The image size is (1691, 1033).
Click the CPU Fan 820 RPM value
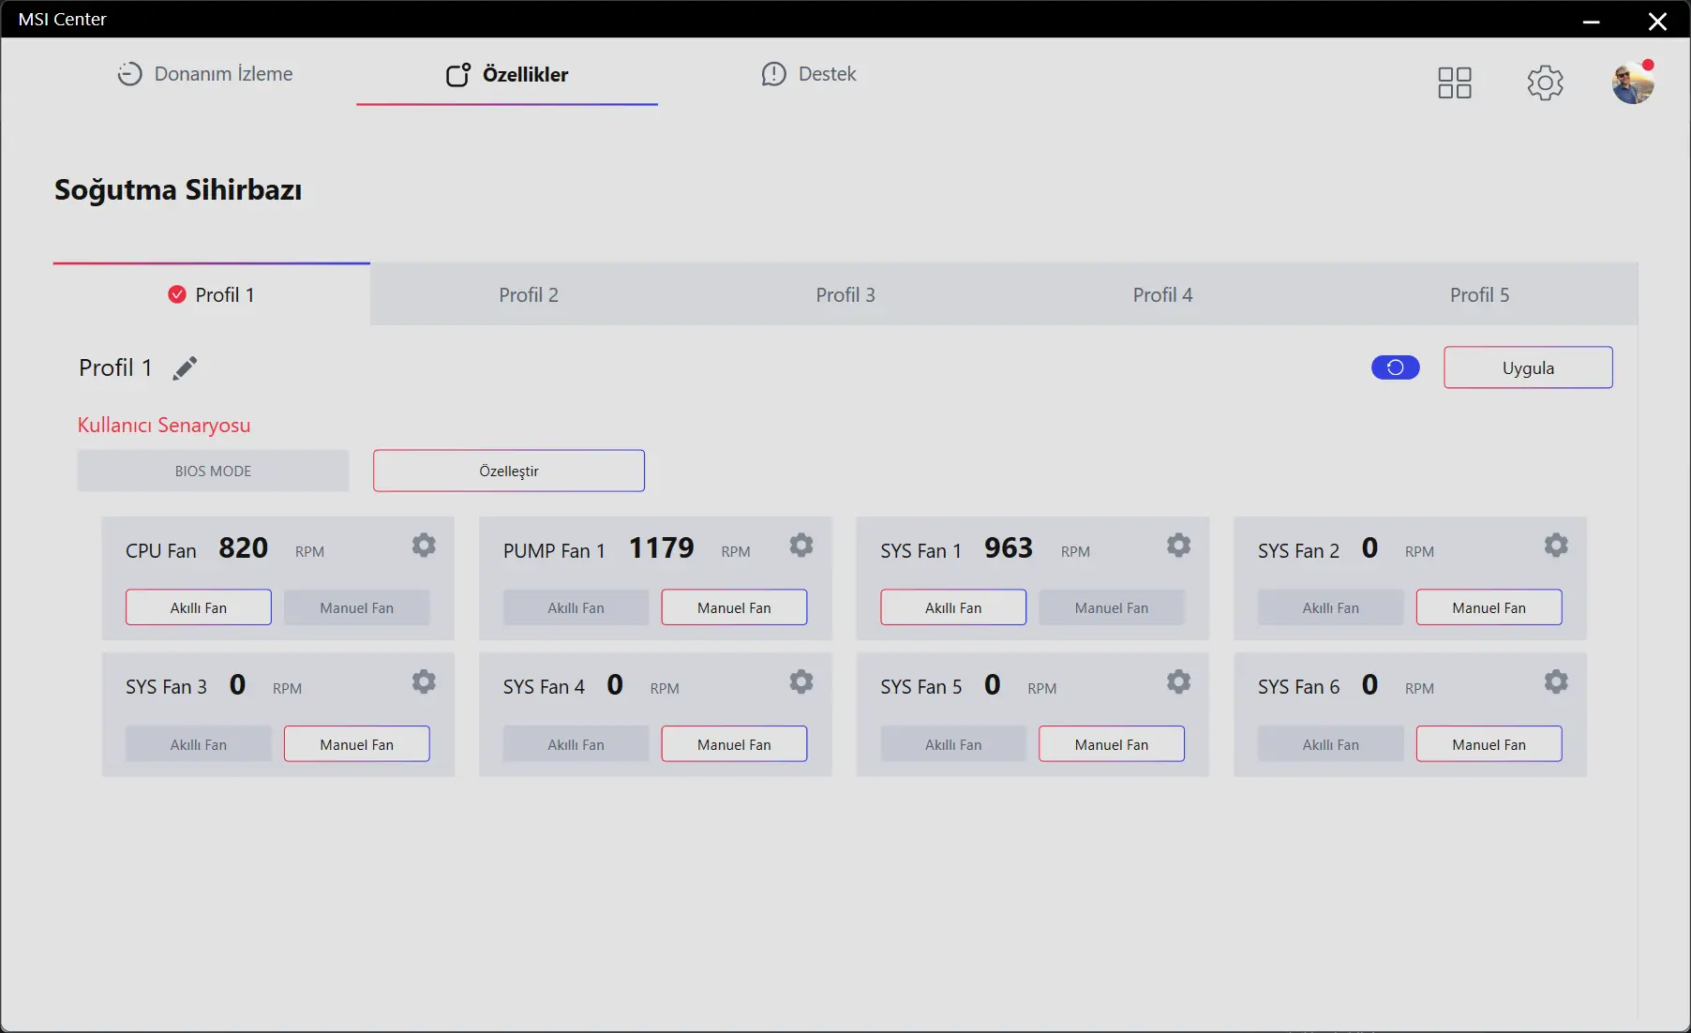[x=243, y=547]
